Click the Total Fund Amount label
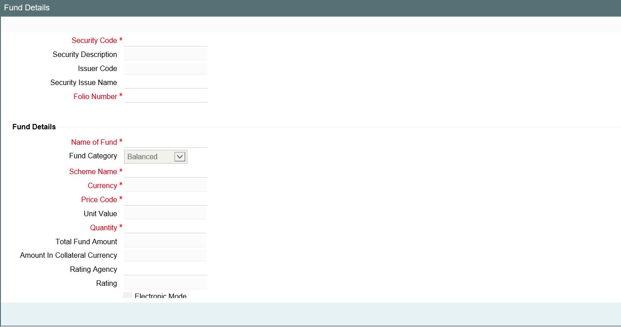This screenshot has width=621, height=327. [x=86, y=242]
